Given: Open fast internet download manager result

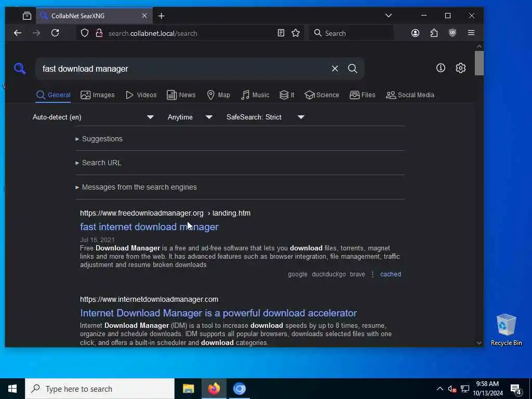Looking at the screenshot, I should [149, 227].
